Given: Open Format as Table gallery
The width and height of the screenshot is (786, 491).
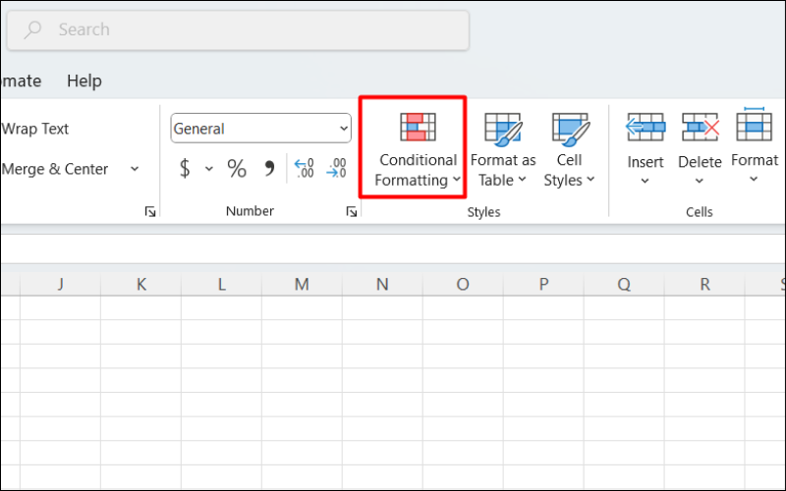Looking at the screenshot, I should (503, 149).
